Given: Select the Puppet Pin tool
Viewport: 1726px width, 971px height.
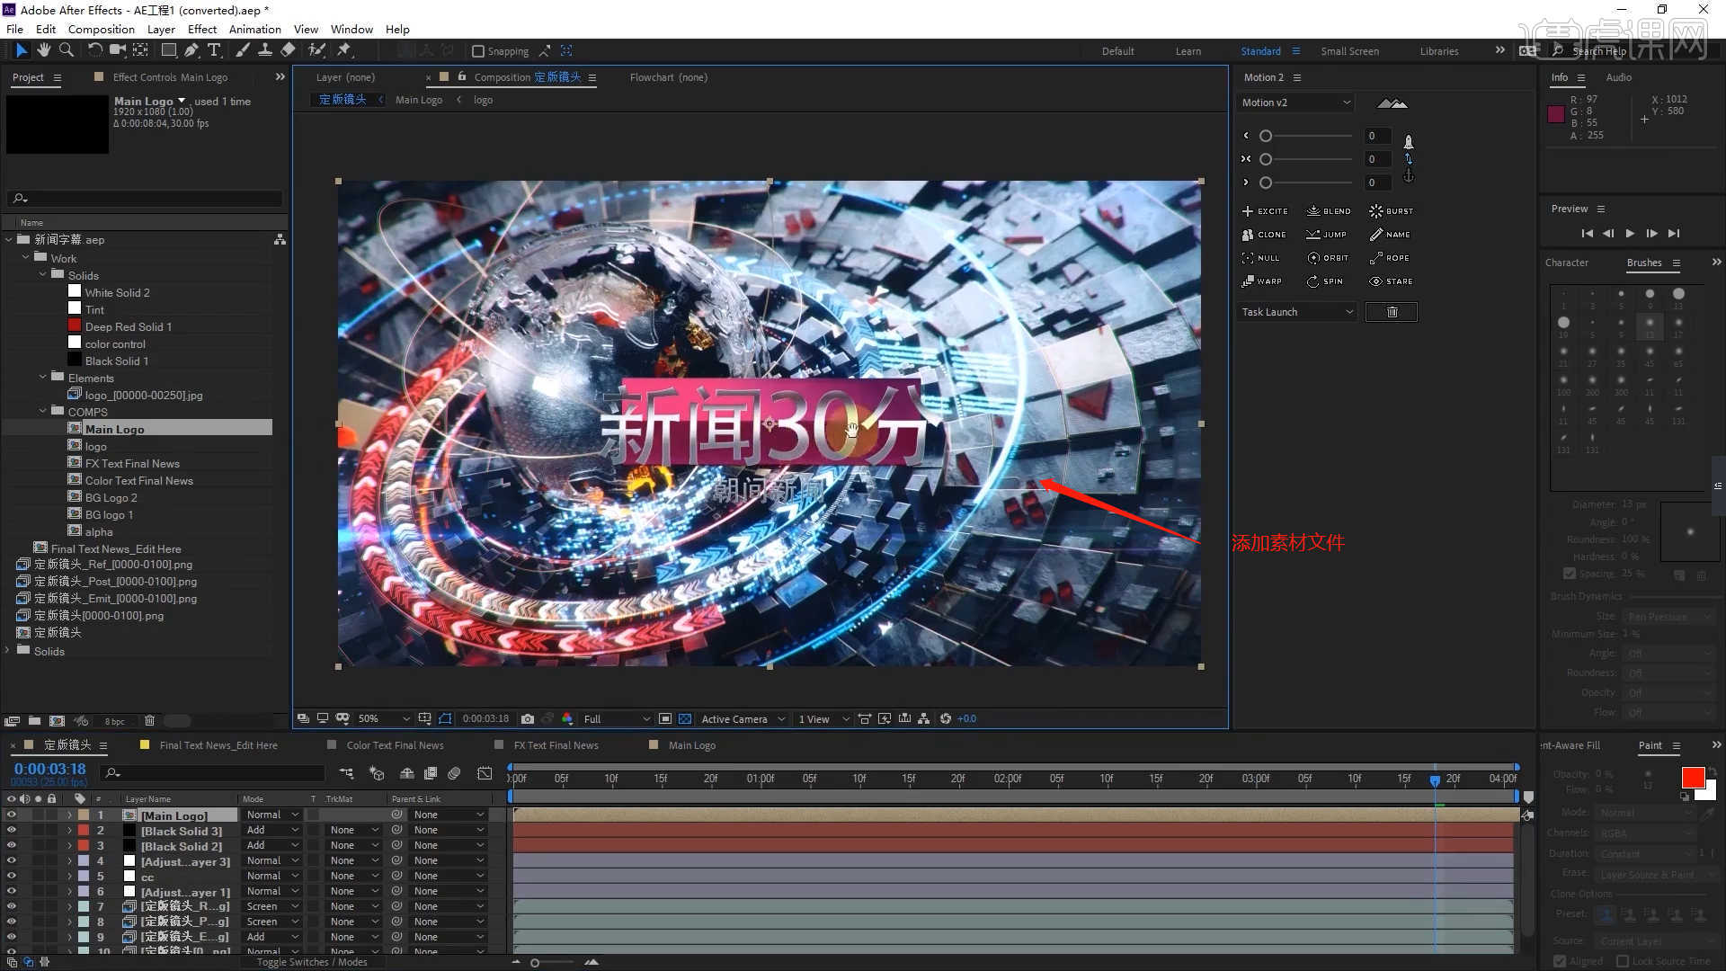Looking at the screenshot, I should click(x=344, y=50).
